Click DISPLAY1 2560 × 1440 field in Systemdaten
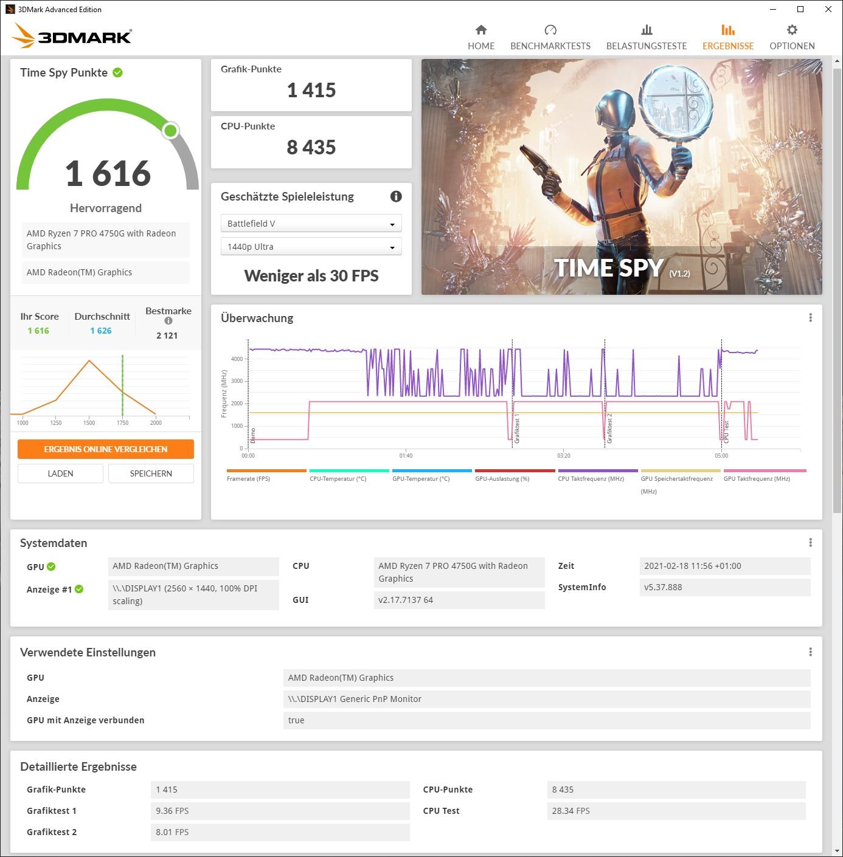Viewport: 843px width, 857px height. [193, 594]
